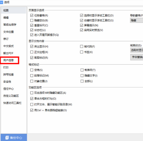
Task: Toggle the 突出显示(H) checkbox
Action: coord(32,46)
